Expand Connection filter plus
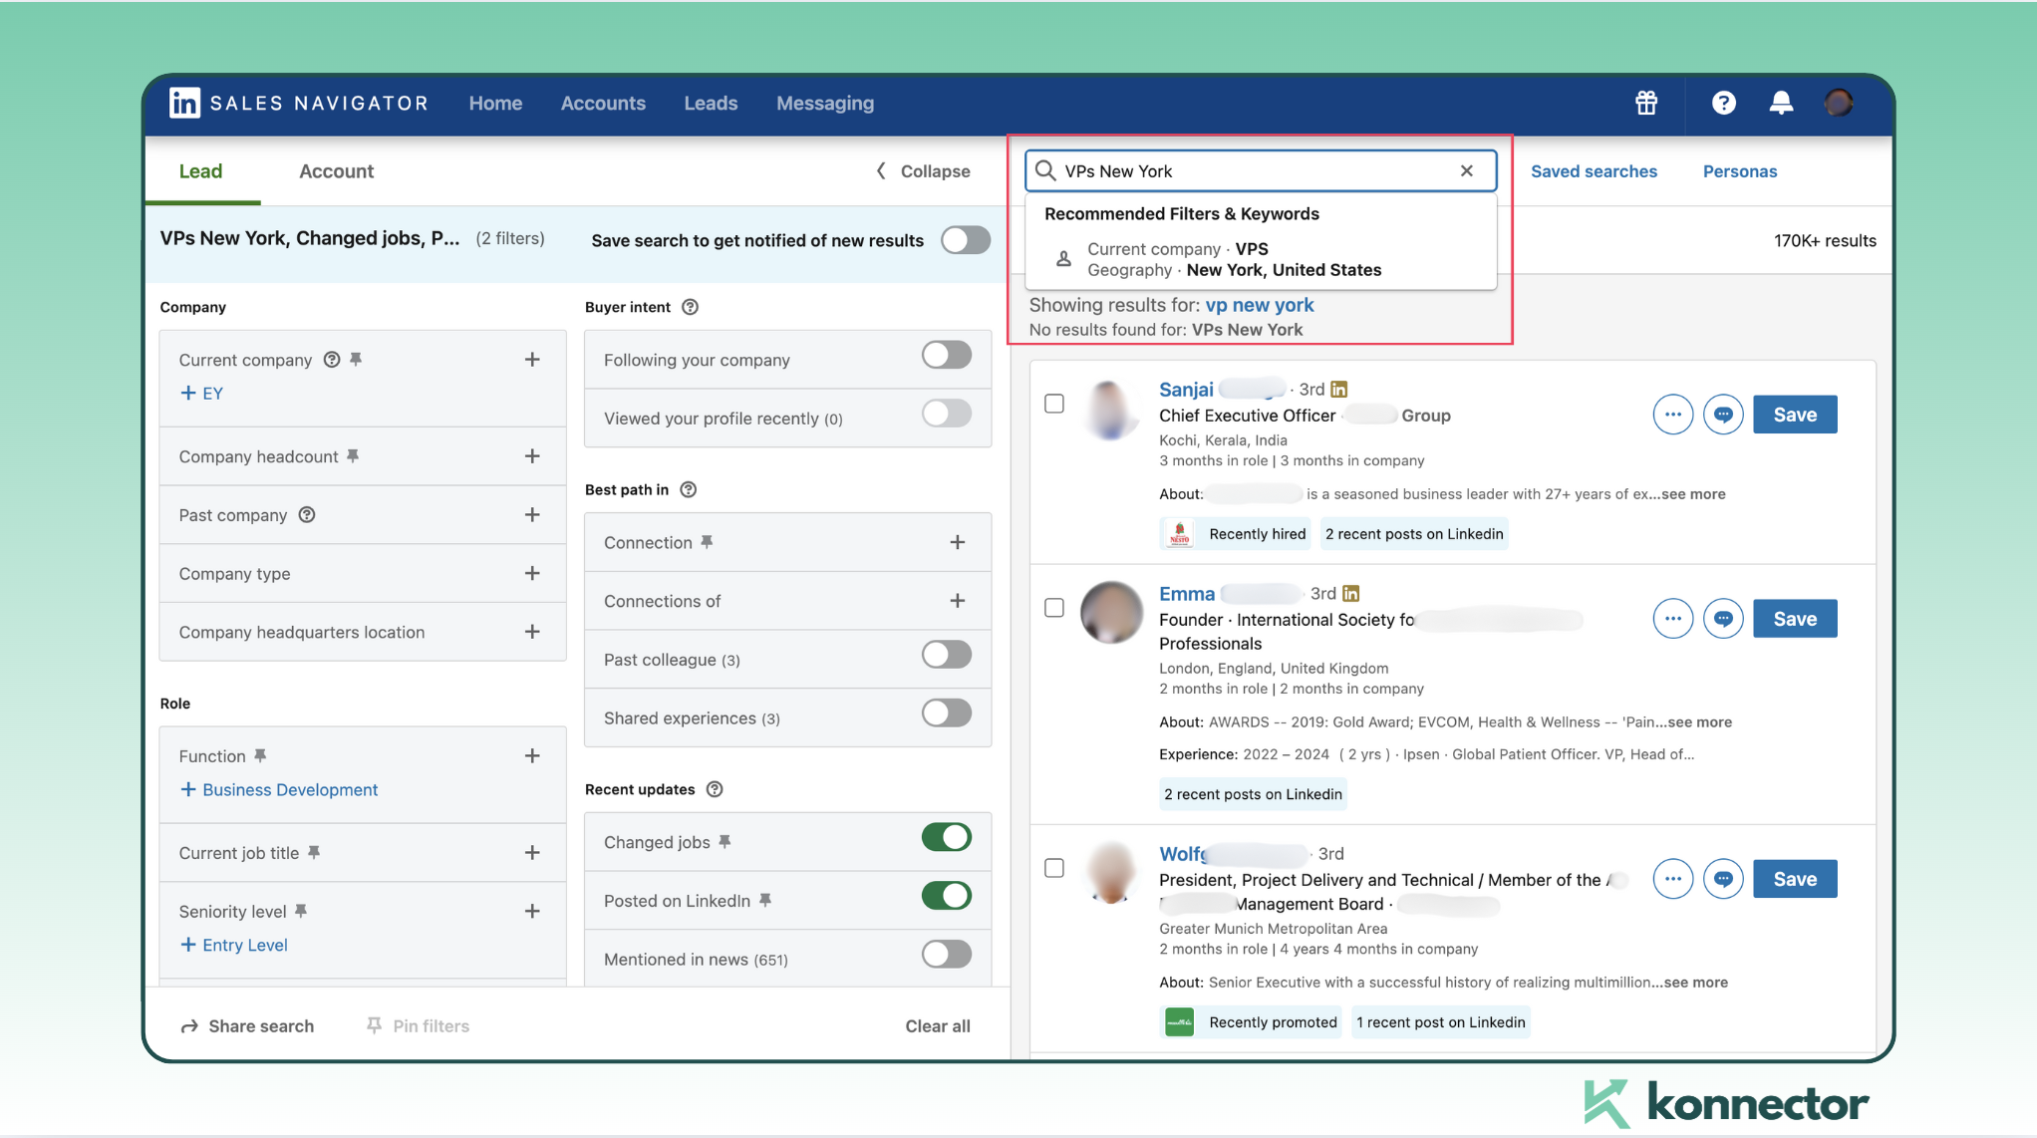The height and width of the screenshot is (1138, 2037). point(958,542)
